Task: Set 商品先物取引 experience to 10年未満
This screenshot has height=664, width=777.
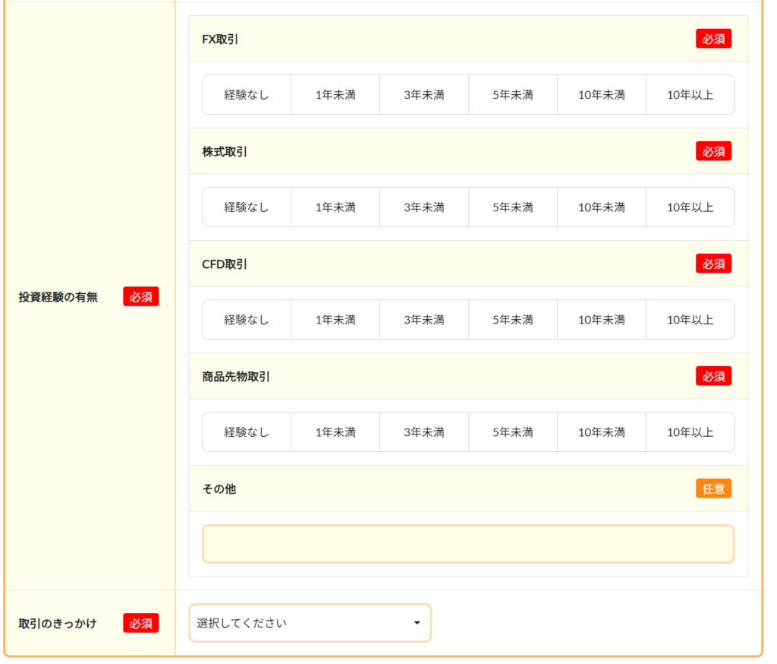Action: point(602,432)
